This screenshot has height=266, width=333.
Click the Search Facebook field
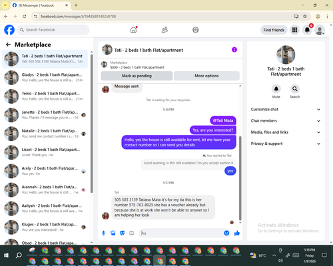click(x=53, y=30)
